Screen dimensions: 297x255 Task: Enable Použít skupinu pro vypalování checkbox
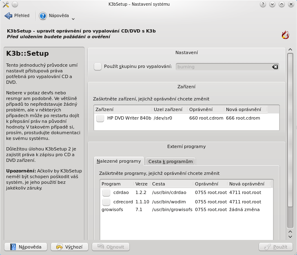[98, 66]
